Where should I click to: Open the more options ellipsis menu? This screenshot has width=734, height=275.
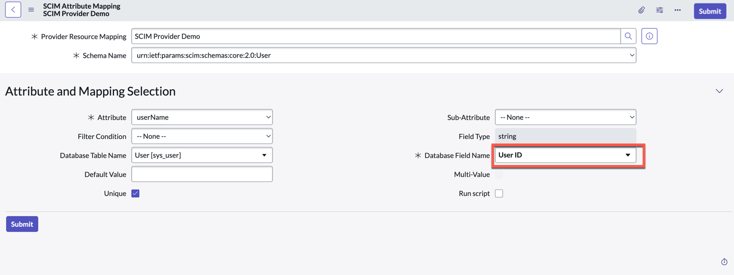coord(677,10)
